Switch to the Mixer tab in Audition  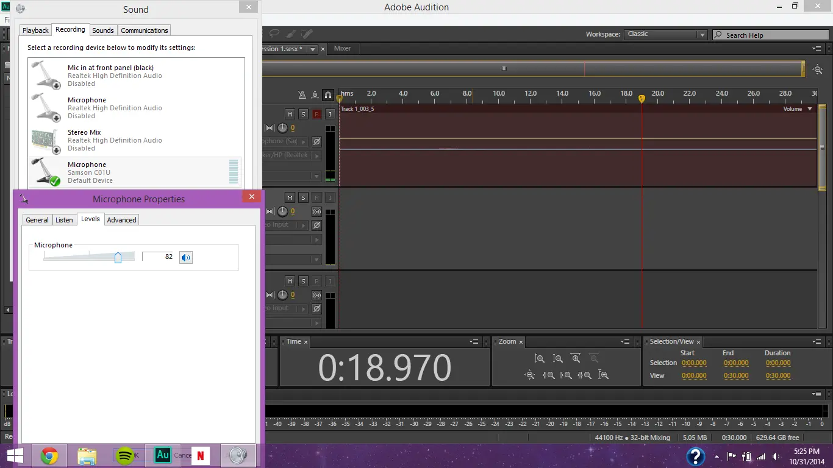point(342,49)
